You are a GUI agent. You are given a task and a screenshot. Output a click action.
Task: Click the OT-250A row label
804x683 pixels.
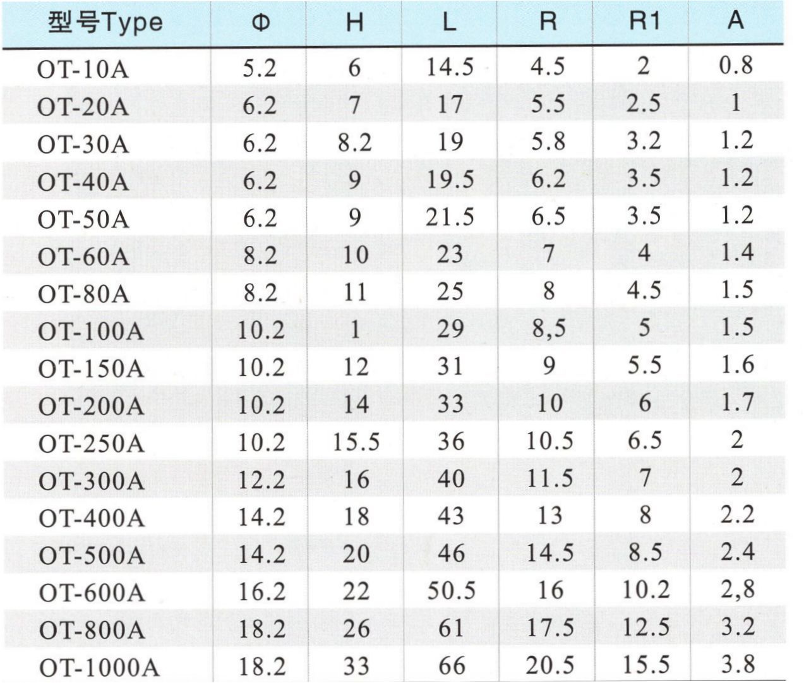(91, 444)
